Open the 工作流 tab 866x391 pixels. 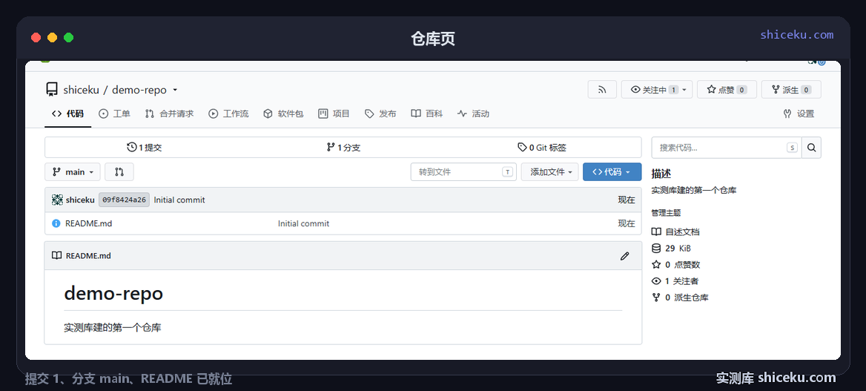tap(228, 114)
